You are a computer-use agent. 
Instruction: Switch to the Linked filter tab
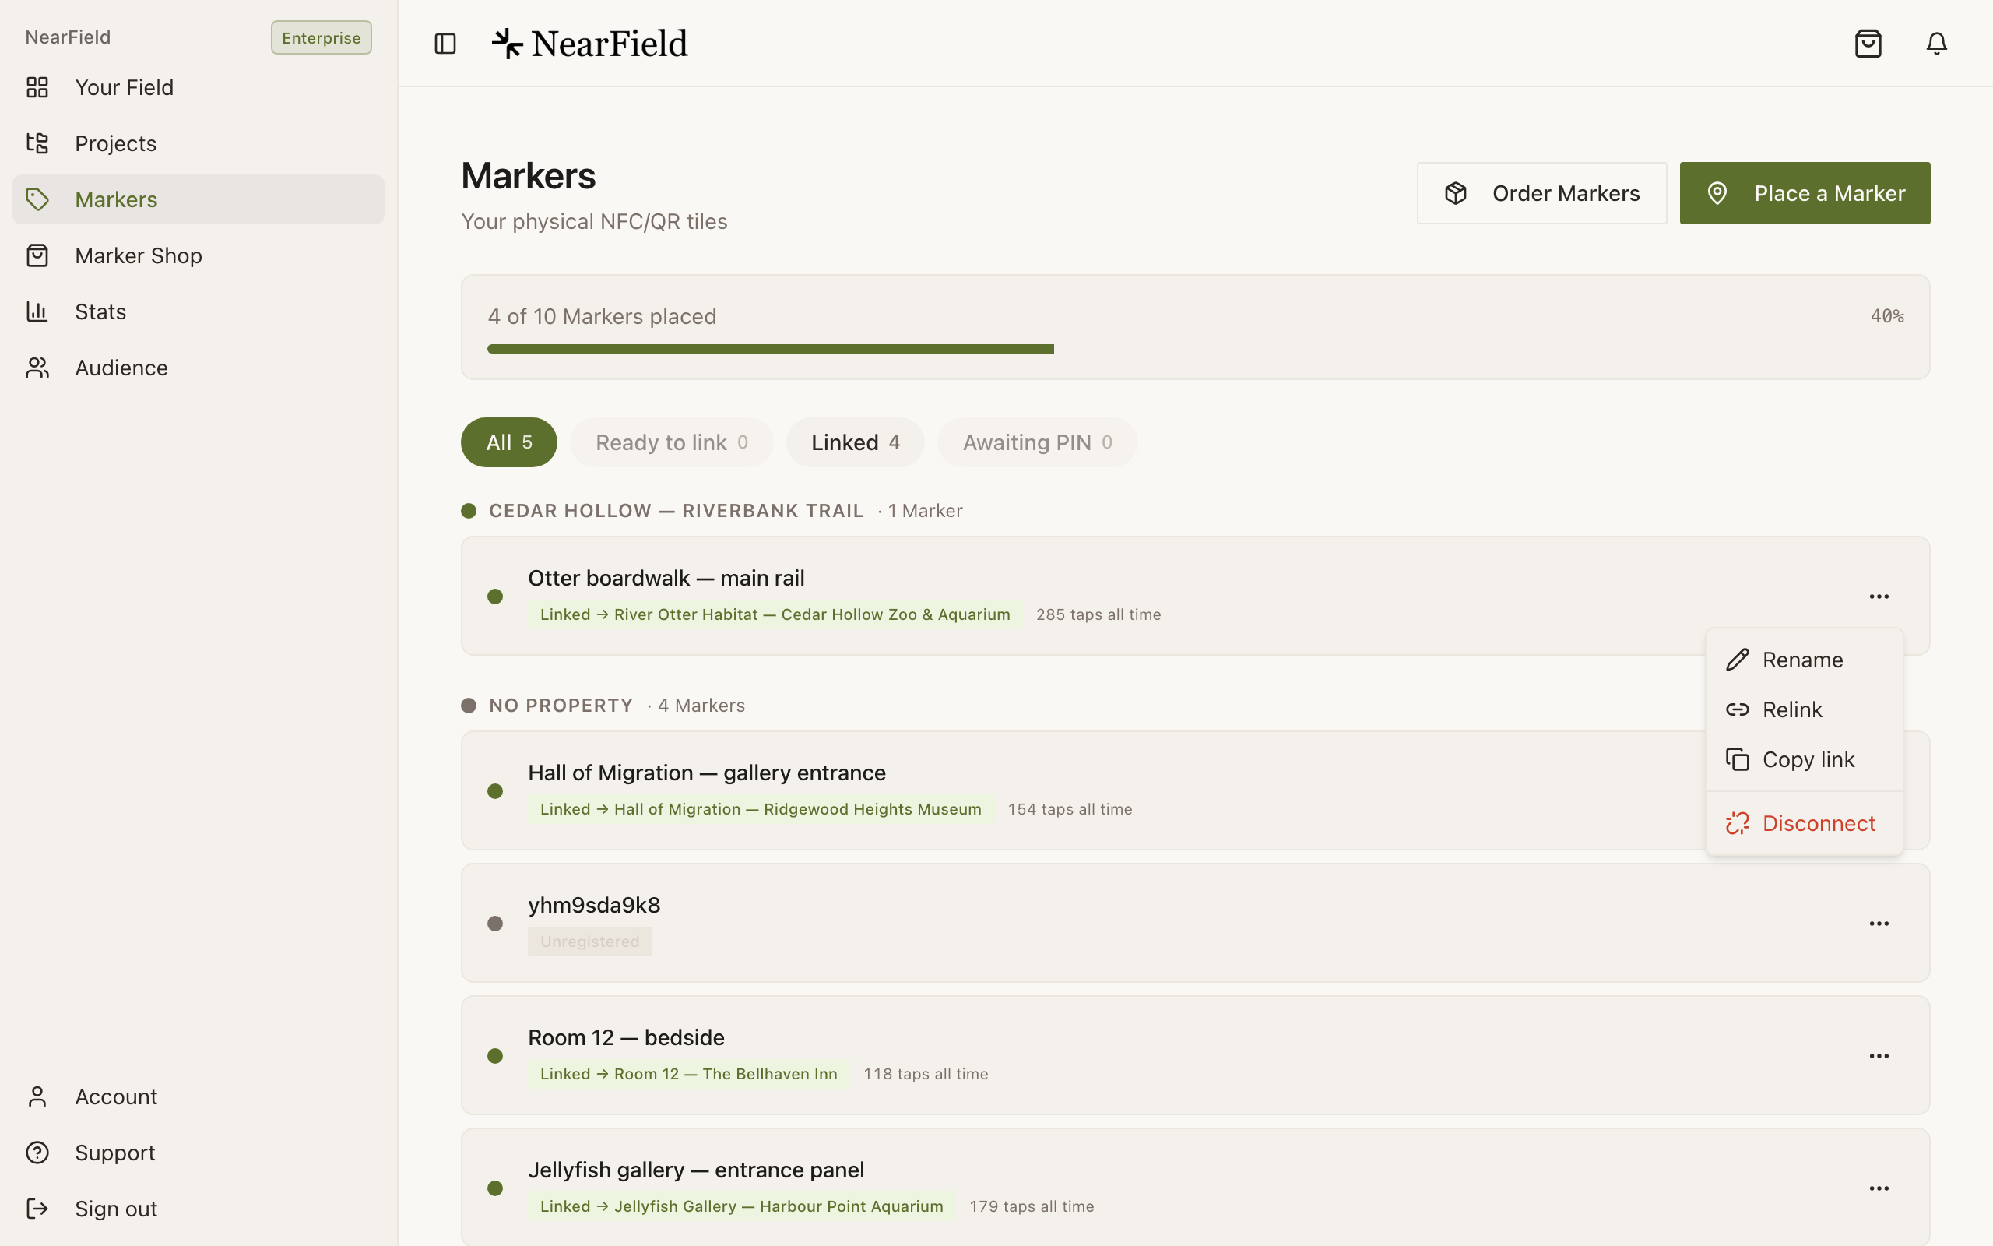pos(855,442)
